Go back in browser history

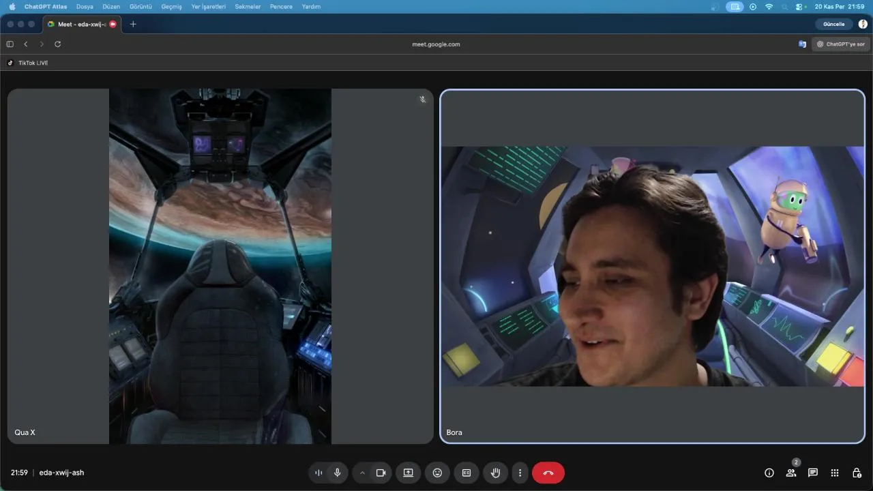coord(26,44)
